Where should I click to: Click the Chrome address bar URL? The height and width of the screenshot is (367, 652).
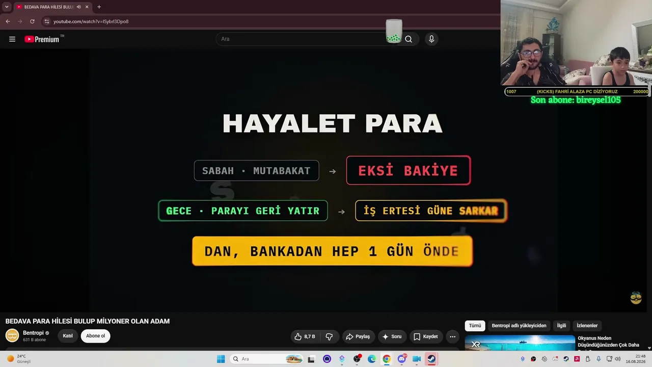(x=91, y=21)
